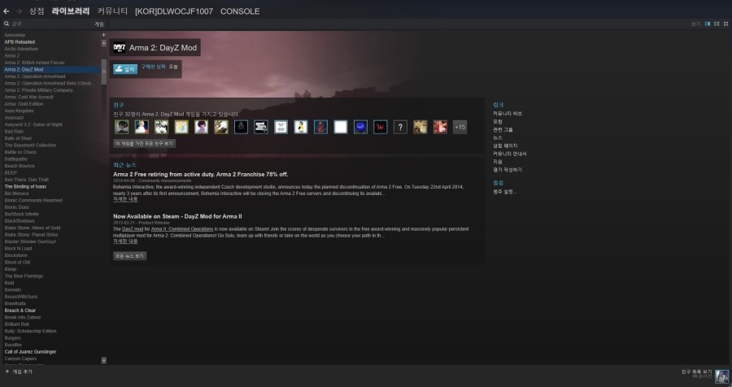Click the 모든 뉴스 보기 button

[x=130, y=256]
